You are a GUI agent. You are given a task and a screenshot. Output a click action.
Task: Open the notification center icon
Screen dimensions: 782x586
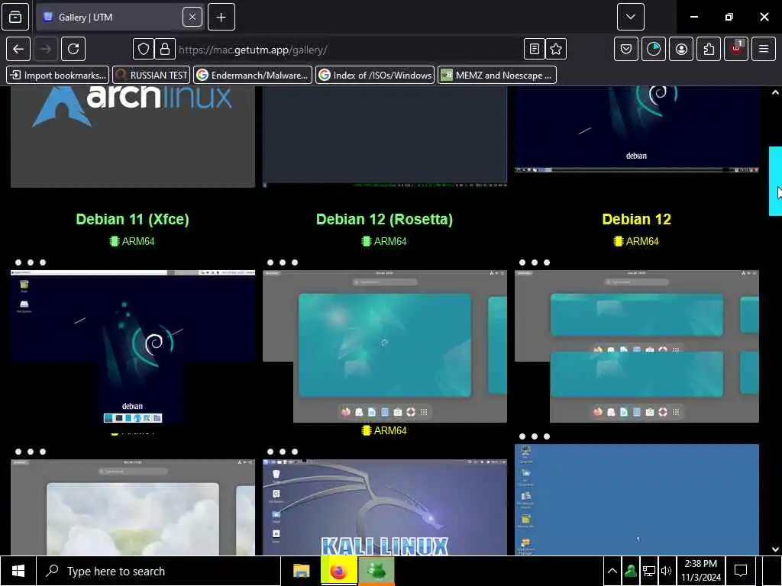(741, 571)
